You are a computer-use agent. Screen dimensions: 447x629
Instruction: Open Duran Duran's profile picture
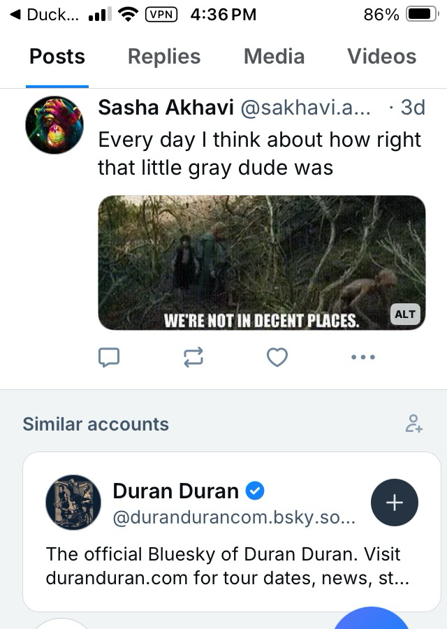(x=73, y=503)
